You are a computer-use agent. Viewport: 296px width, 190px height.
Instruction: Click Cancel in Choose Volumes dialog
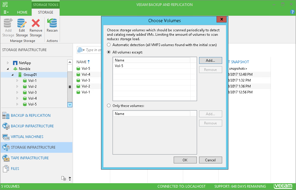tap(211, 160)
